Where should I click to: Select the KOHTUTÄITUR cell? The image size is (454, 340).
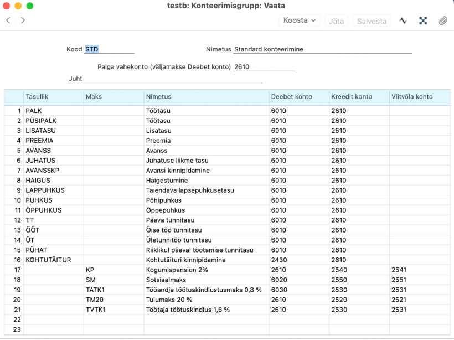[54, 260]
